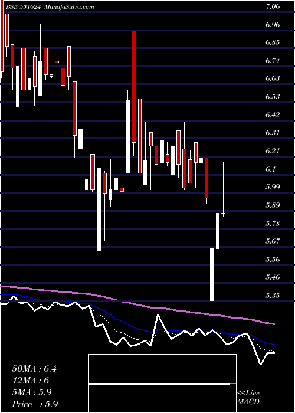Click the MACD histogram box

162,383
